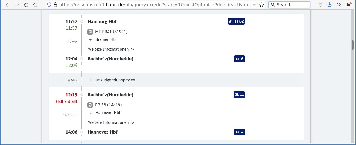Viewport: 356px width, 145px height.
Task: Click the ME RB41 train icon
Action: [90, 32]
